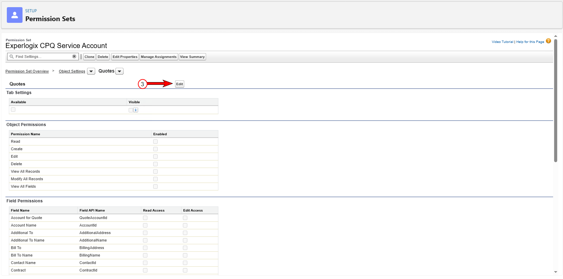Clear the Find Settings search field

(x=74, y=57)
